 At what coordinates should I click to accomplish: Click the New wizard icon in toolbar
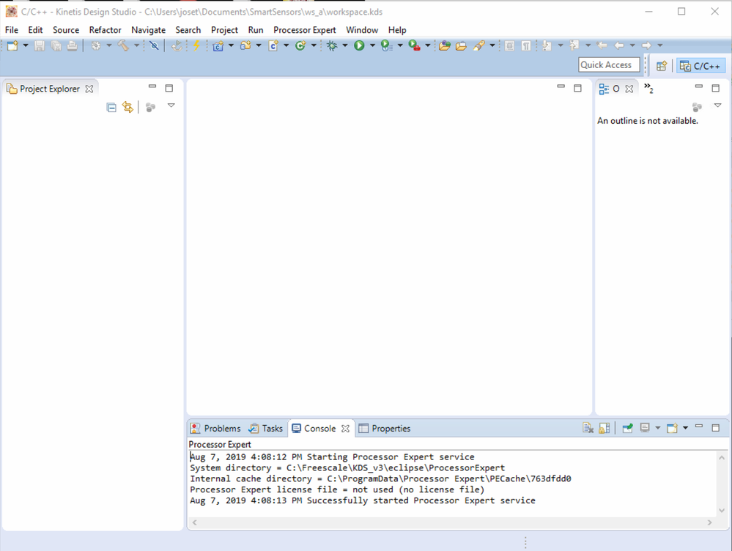click(x=12, y=45)
